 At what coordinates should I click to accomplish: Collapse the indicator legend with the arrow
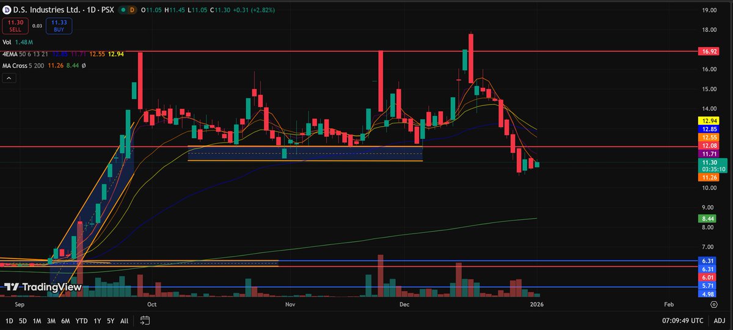click(x=9, y=78)
